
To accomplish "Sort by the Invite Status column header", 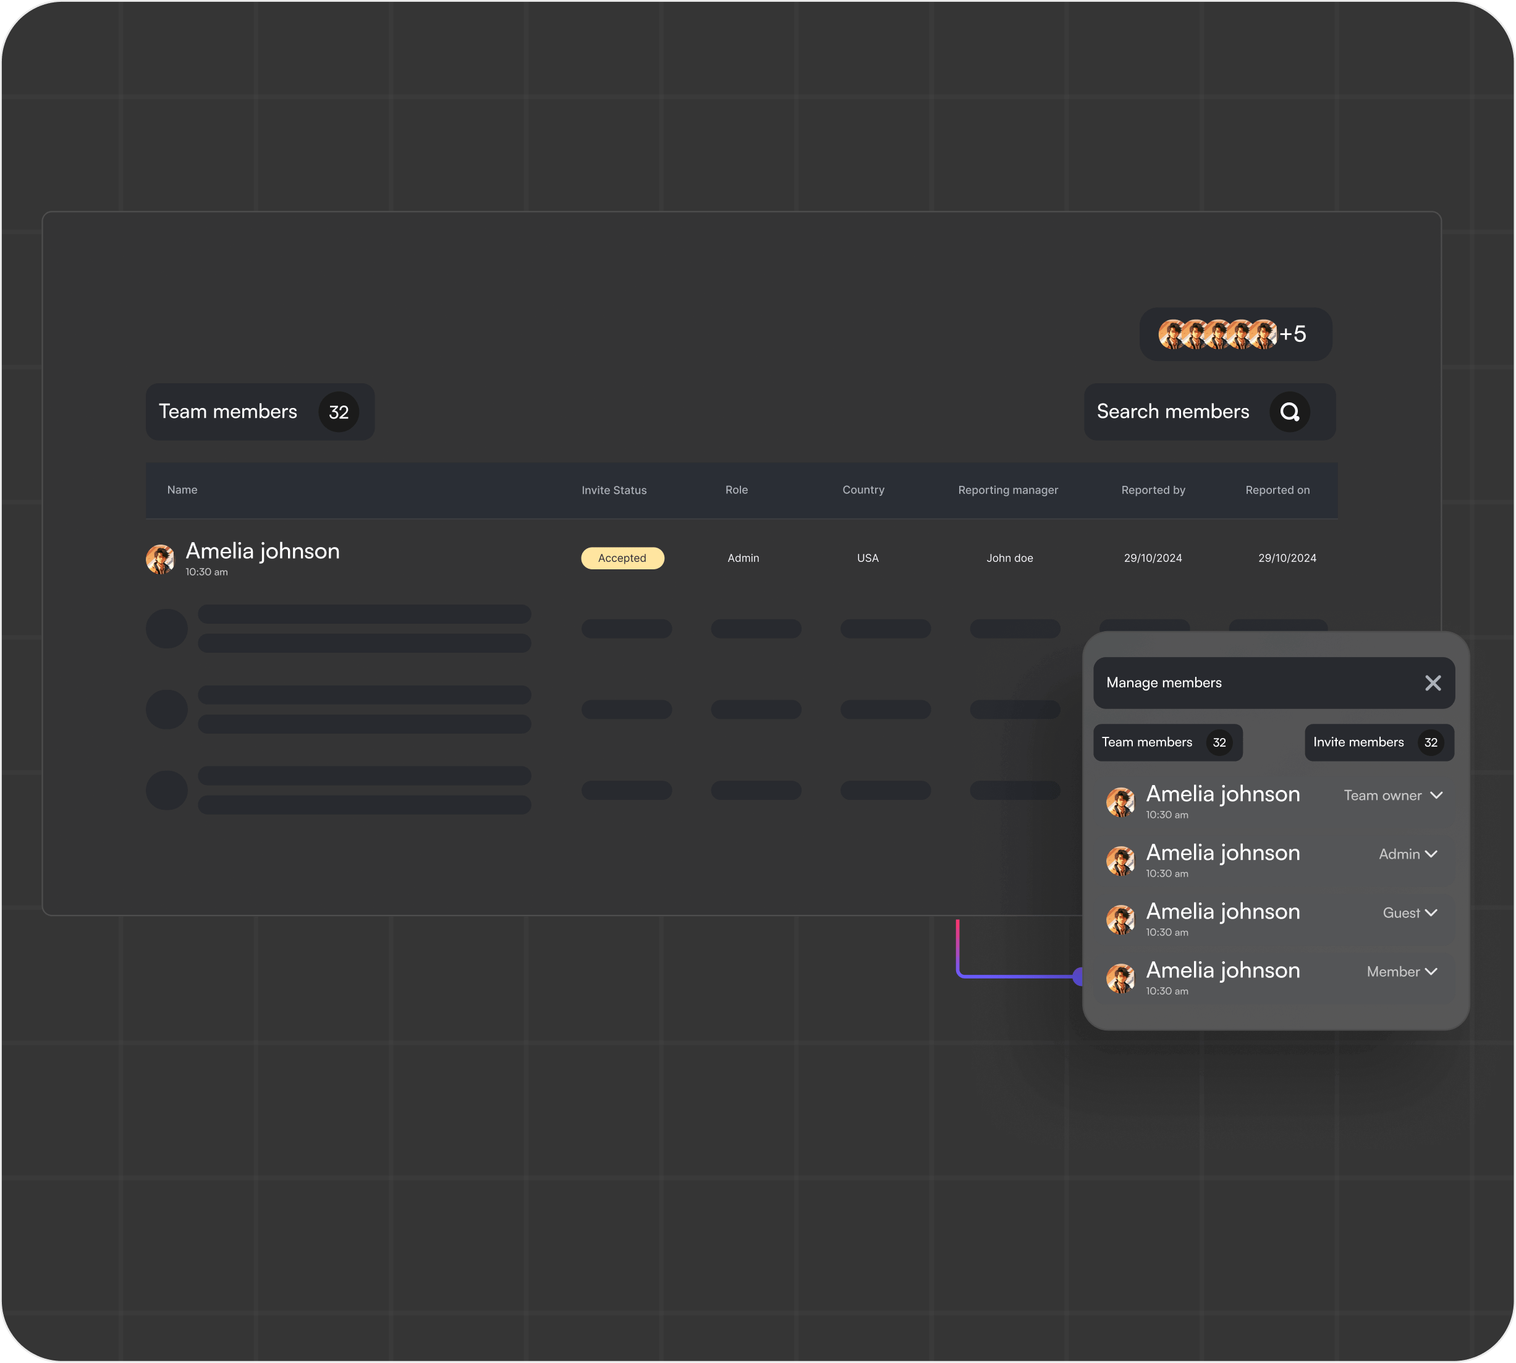I will tap(614, 490).
